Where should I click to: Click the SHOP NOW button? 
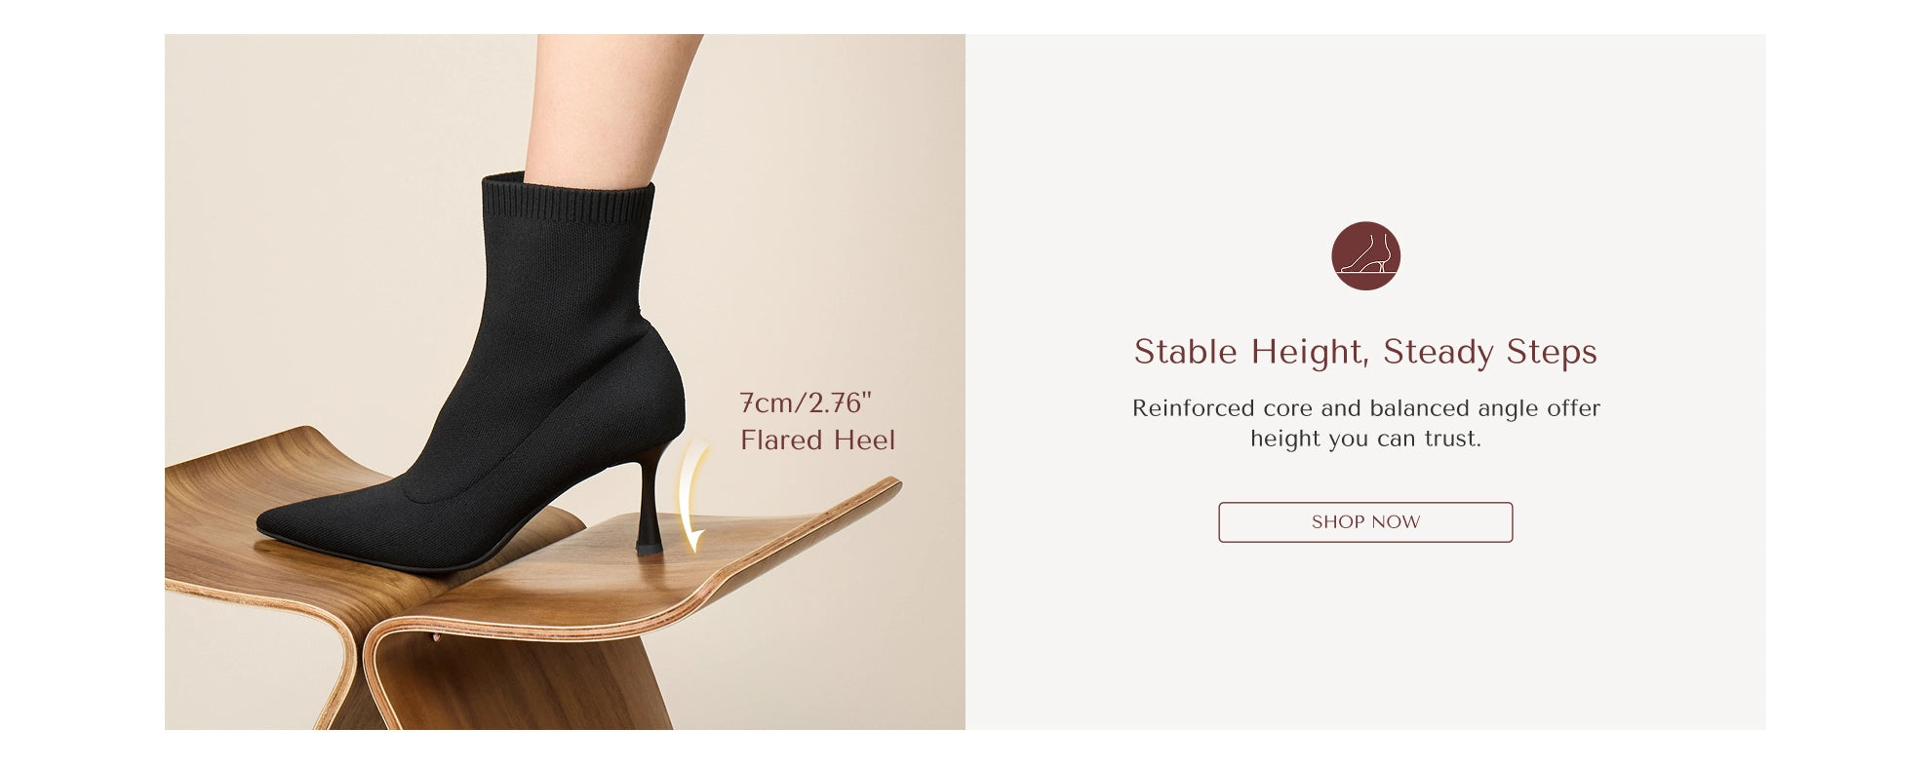[1365, 522]
